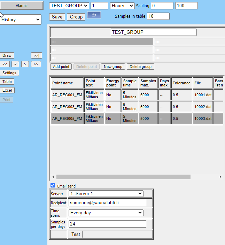225x245 pixels.
Task: Click the Scaling minimum field with 0
Action: [162, 6]
